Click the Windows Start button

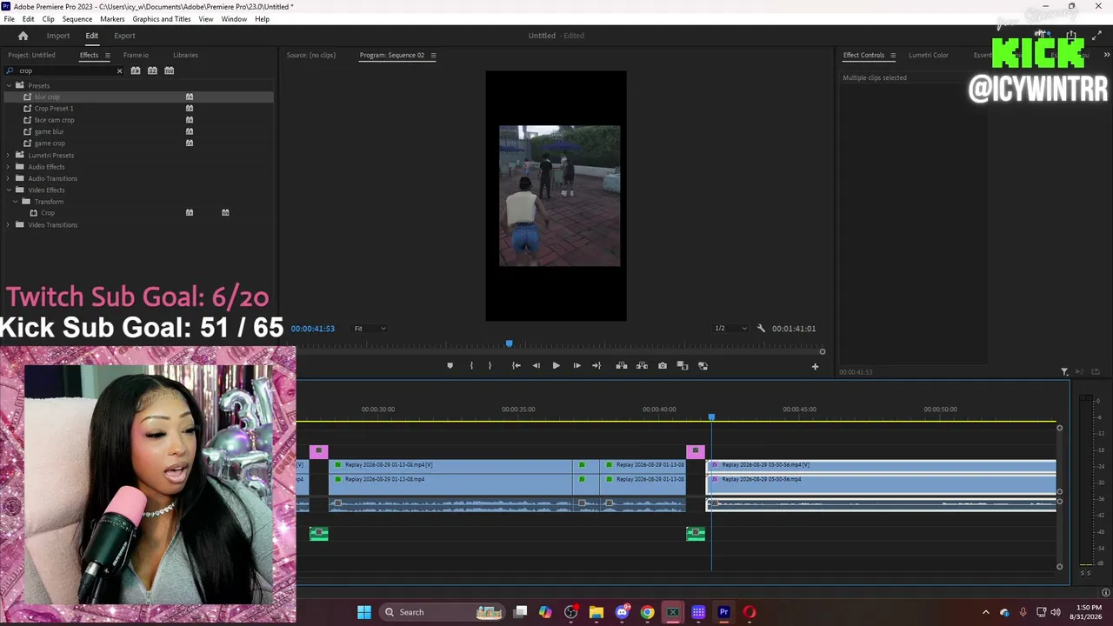coord(364,612)
